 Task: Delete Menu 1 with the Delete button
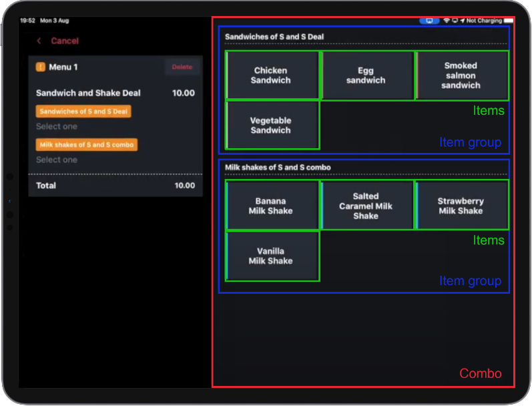coord(182,67)
